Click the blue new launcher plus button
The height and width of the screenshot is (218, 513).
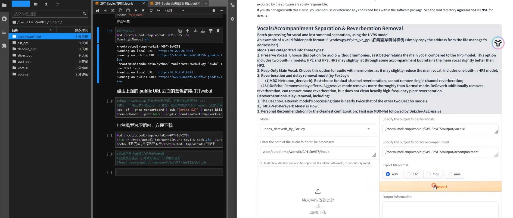coord(21,4)
